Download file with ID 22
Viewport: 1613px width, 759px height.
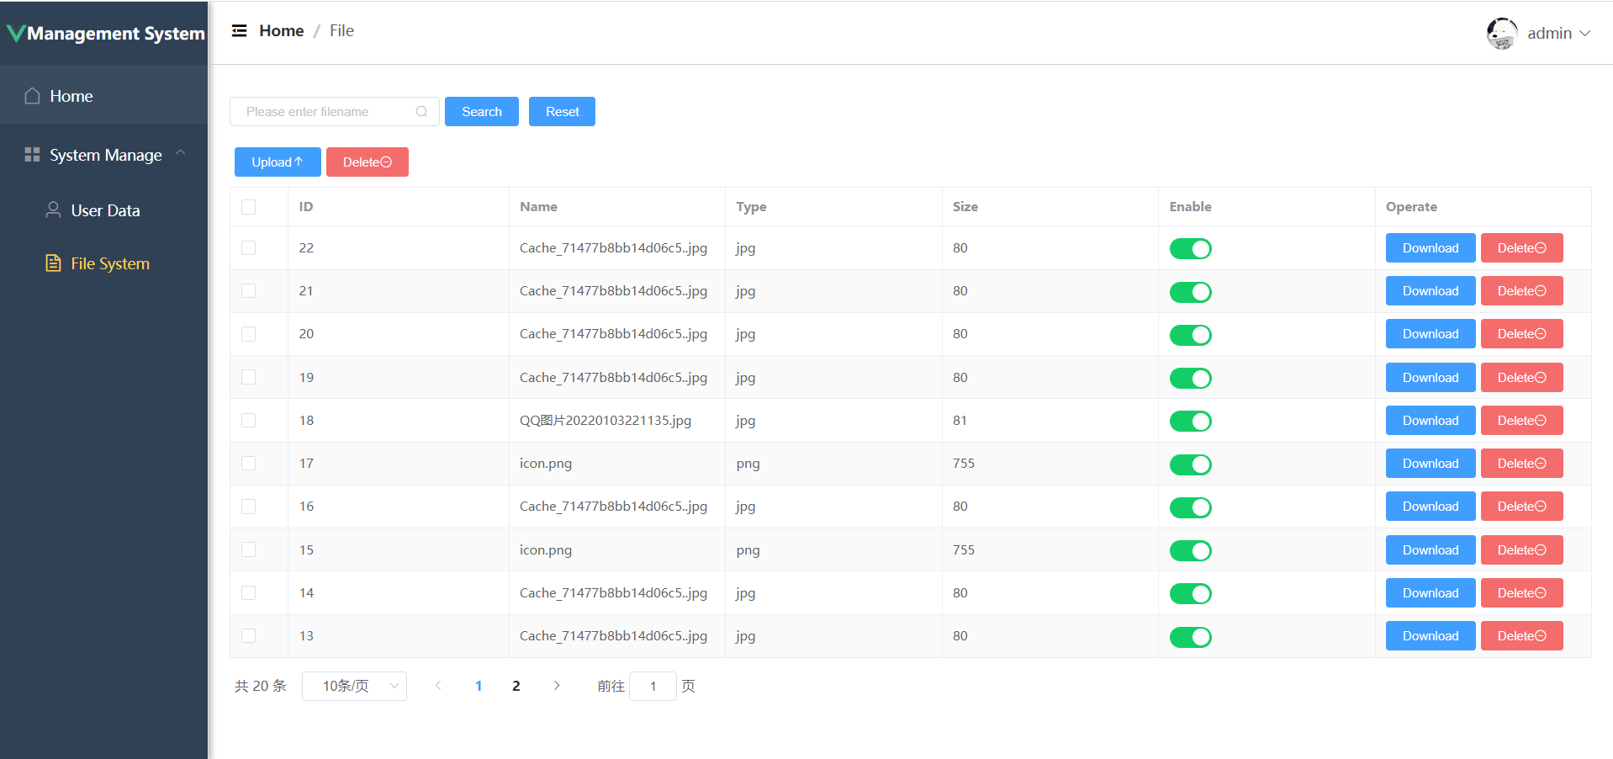coord(1431,248)
